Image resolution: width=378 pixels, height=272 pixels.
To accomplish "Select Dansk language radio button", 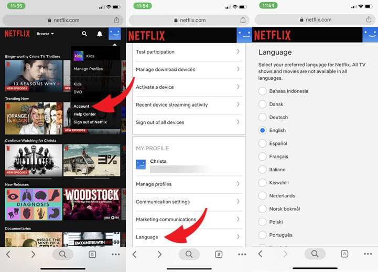I will [x=262, y=104].
